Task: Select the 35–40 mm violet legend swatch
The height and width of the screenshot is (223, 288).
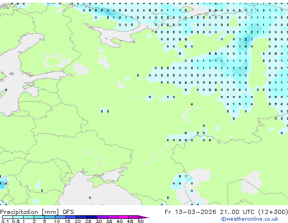Action: pyautogui.click(x=112, y=217)
